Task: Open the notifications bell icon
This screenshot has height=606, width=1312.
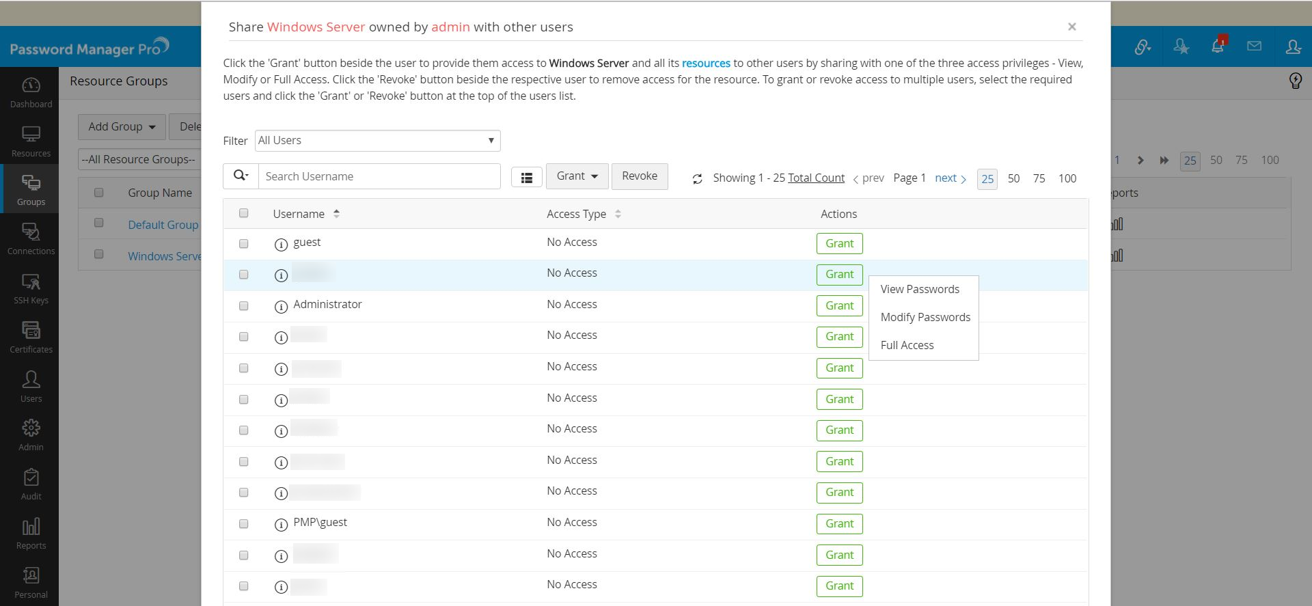Action: click(x=1217, y=46)
